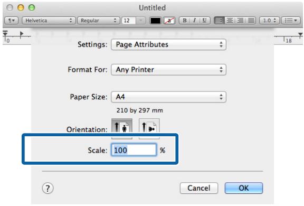Toggle underline text formatting
Viewport: 304px width, 206px height.
[x=205, y=21]
